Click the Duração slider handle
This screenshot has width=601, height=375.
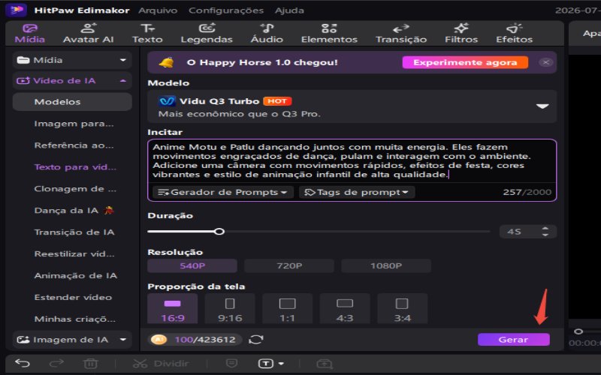[219, 232]
